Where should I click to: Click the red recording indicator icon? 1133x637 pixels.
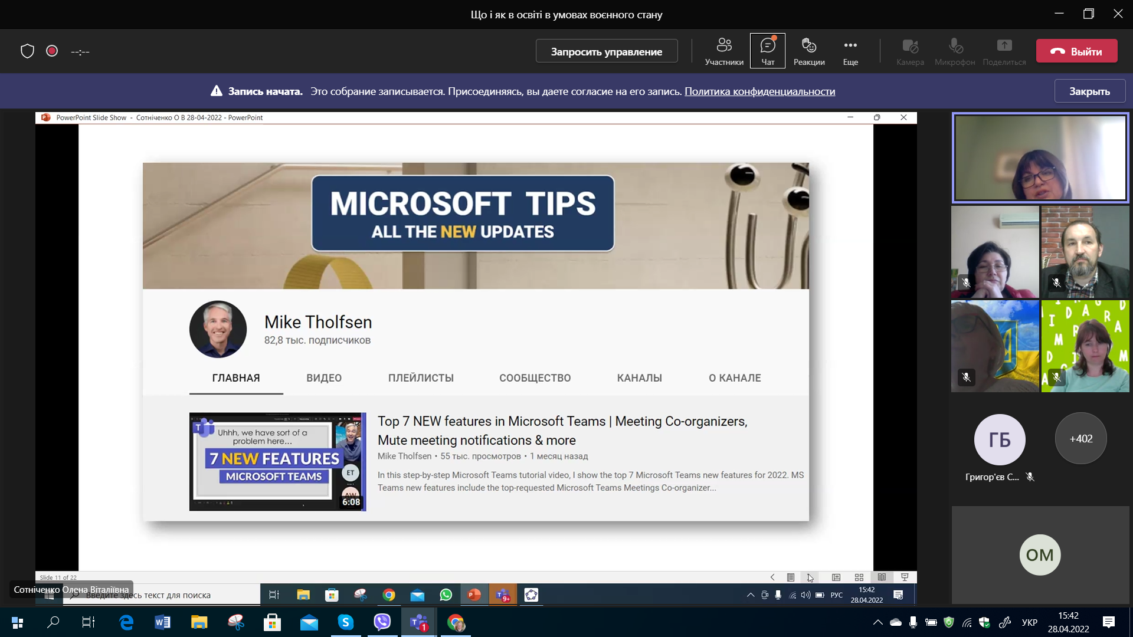(x=52, y=51)
